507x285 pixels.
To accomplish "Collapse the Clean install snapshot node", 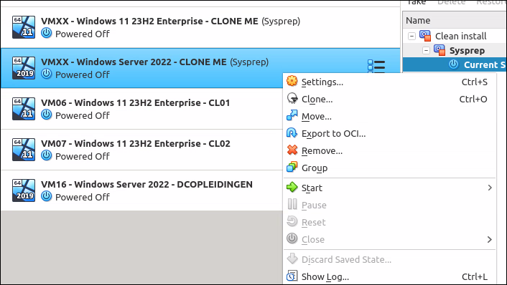I will [x=411, y=36].
